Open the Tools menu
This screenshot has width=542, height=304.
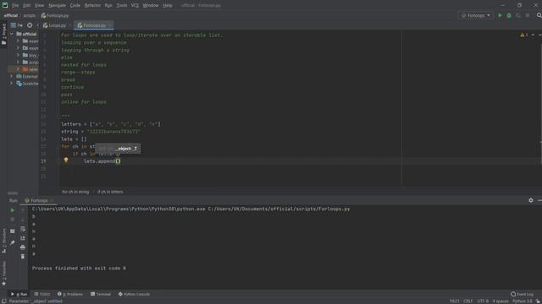tap(122, 6)
